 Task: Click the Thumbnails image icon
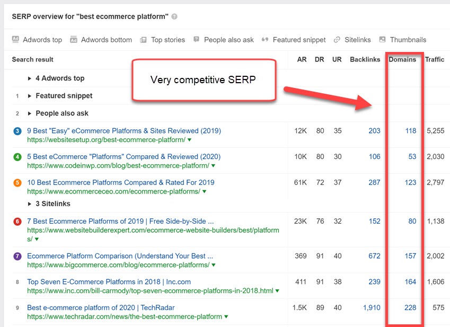383,40
